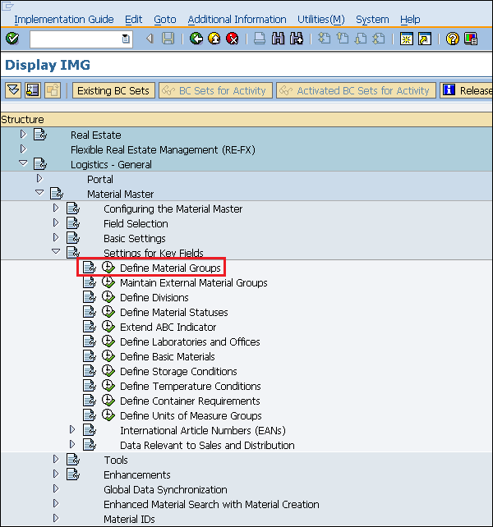
Task: Click execute icon for Define Laboratories and Offices
Action: [x=108, y=341]
